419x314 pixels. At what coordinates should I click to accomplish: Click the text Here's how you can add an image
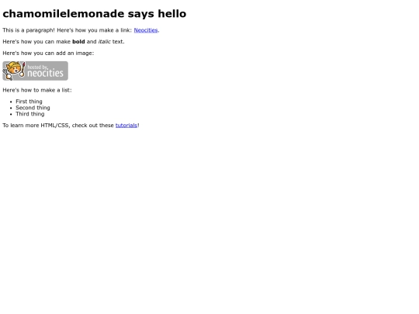coord(48,53)
